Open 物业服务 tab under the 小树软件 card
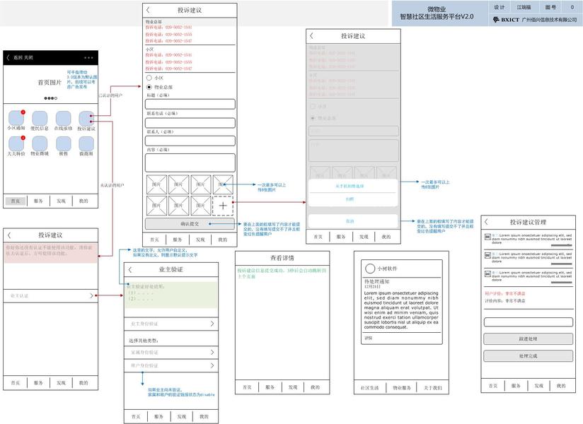583x424 pixels. (x=402, y=388)
